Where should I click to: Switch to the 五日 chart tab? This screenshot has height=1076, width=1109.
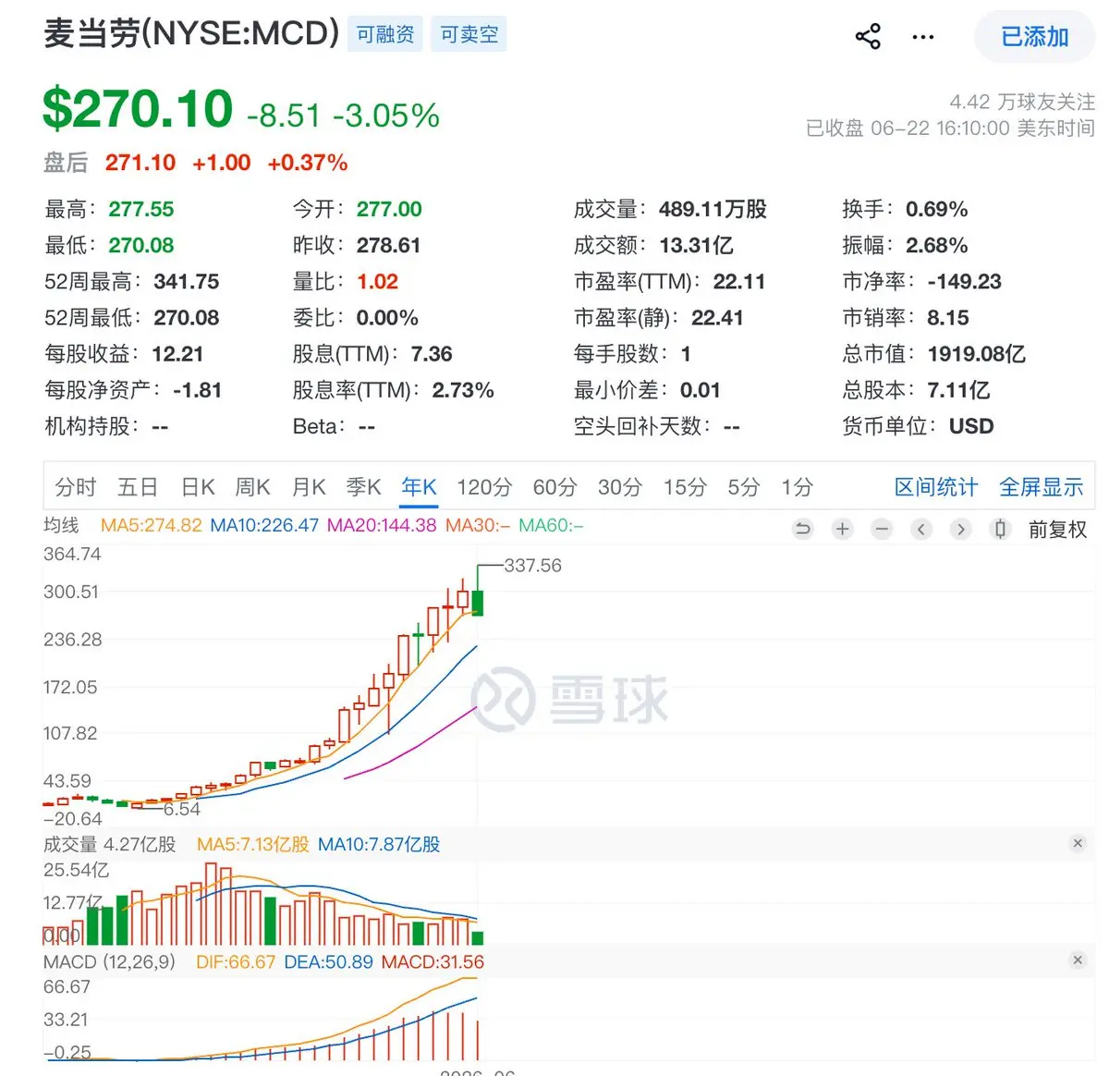coord(138,487)
